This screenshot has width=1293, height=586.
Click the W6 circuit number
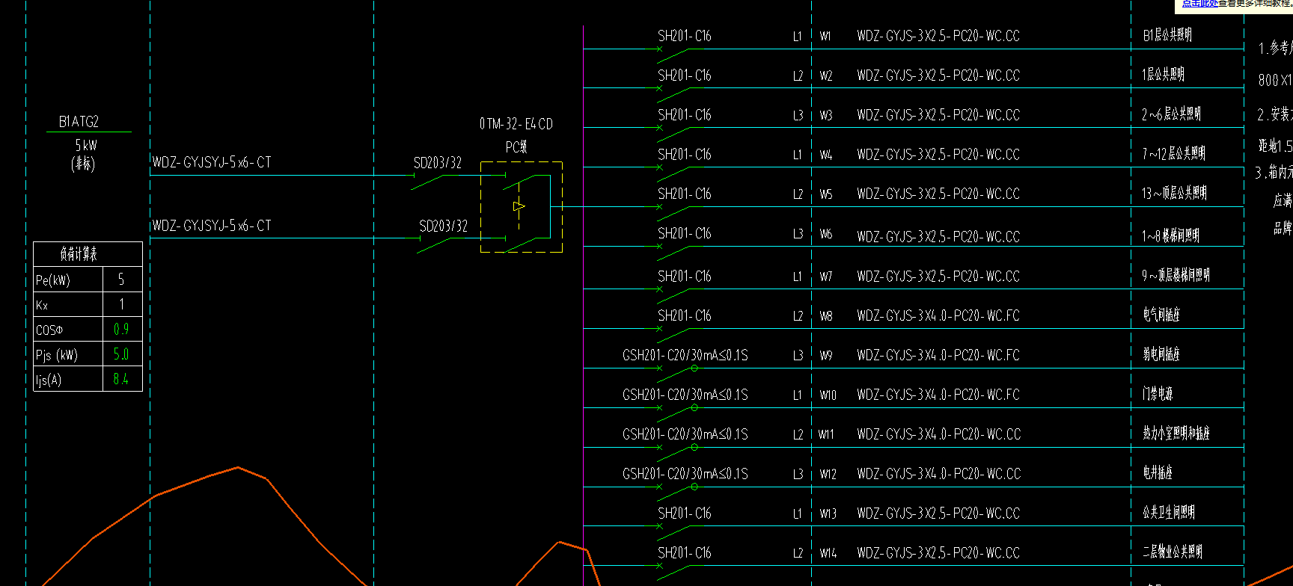point(826,234)
